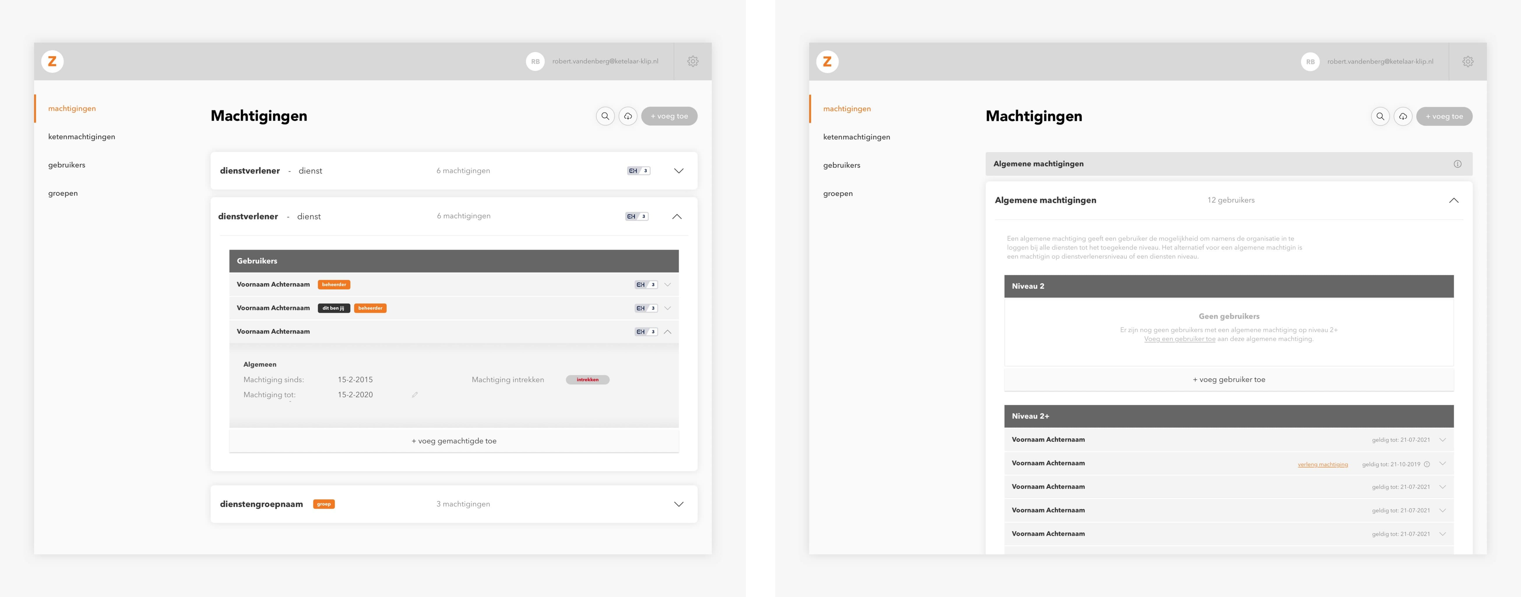Click '+ voeg gemachtigde toe' button
This screenshot has width=1521, height=597.
tap(454, 441)
